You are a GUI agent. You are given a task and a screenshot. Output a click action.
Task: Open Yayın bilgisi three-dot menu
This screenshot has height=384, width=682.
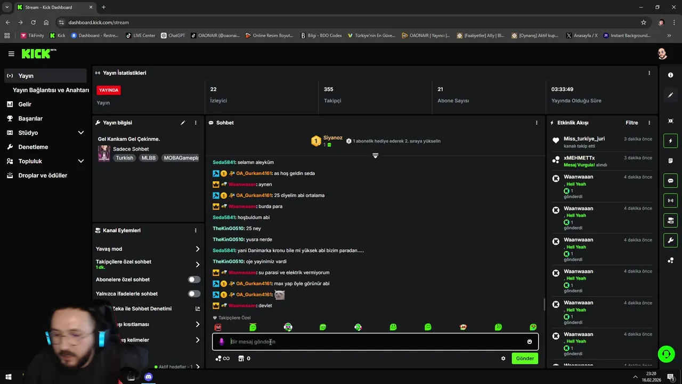click(x=196, y=123)
